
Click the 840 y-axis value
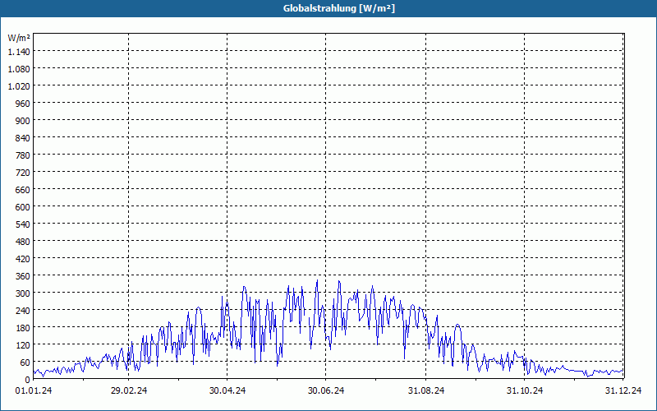(23, 138)
